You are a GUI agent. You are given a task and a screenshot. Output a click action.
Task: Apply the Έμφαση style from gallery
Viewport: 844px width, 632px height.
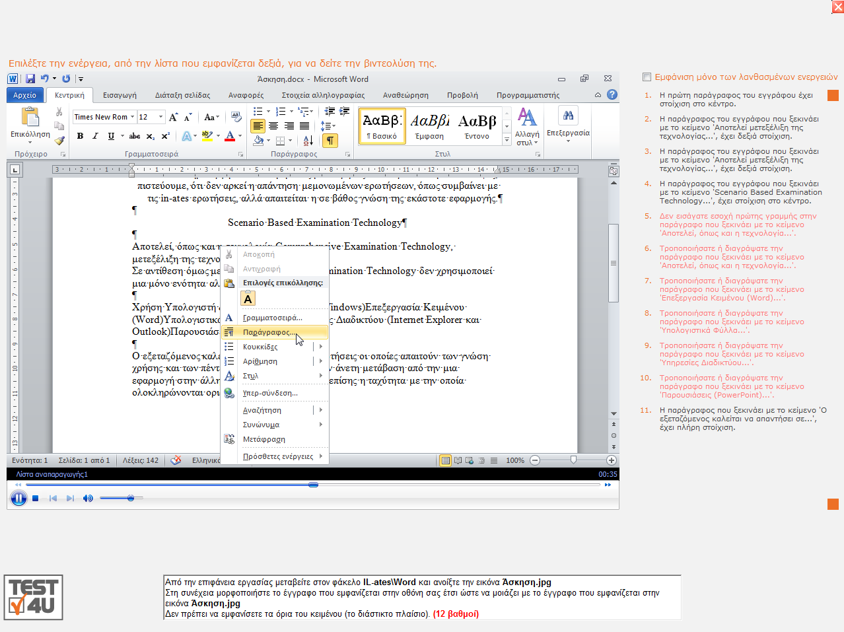[x=430, y=125]
